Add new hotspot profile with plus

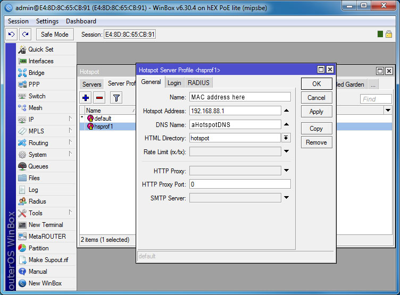[x=86, y=98]
